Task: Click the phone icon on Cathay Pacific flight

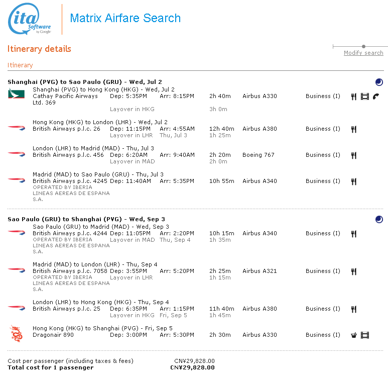Action: tap(376, 97)
